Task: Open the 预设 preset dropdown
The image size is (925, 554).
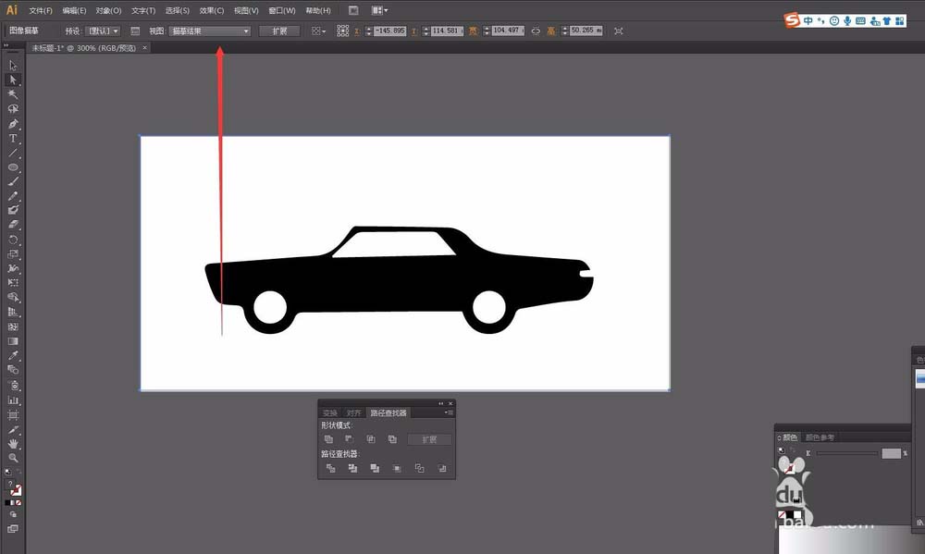Action: tap(104, 31)
